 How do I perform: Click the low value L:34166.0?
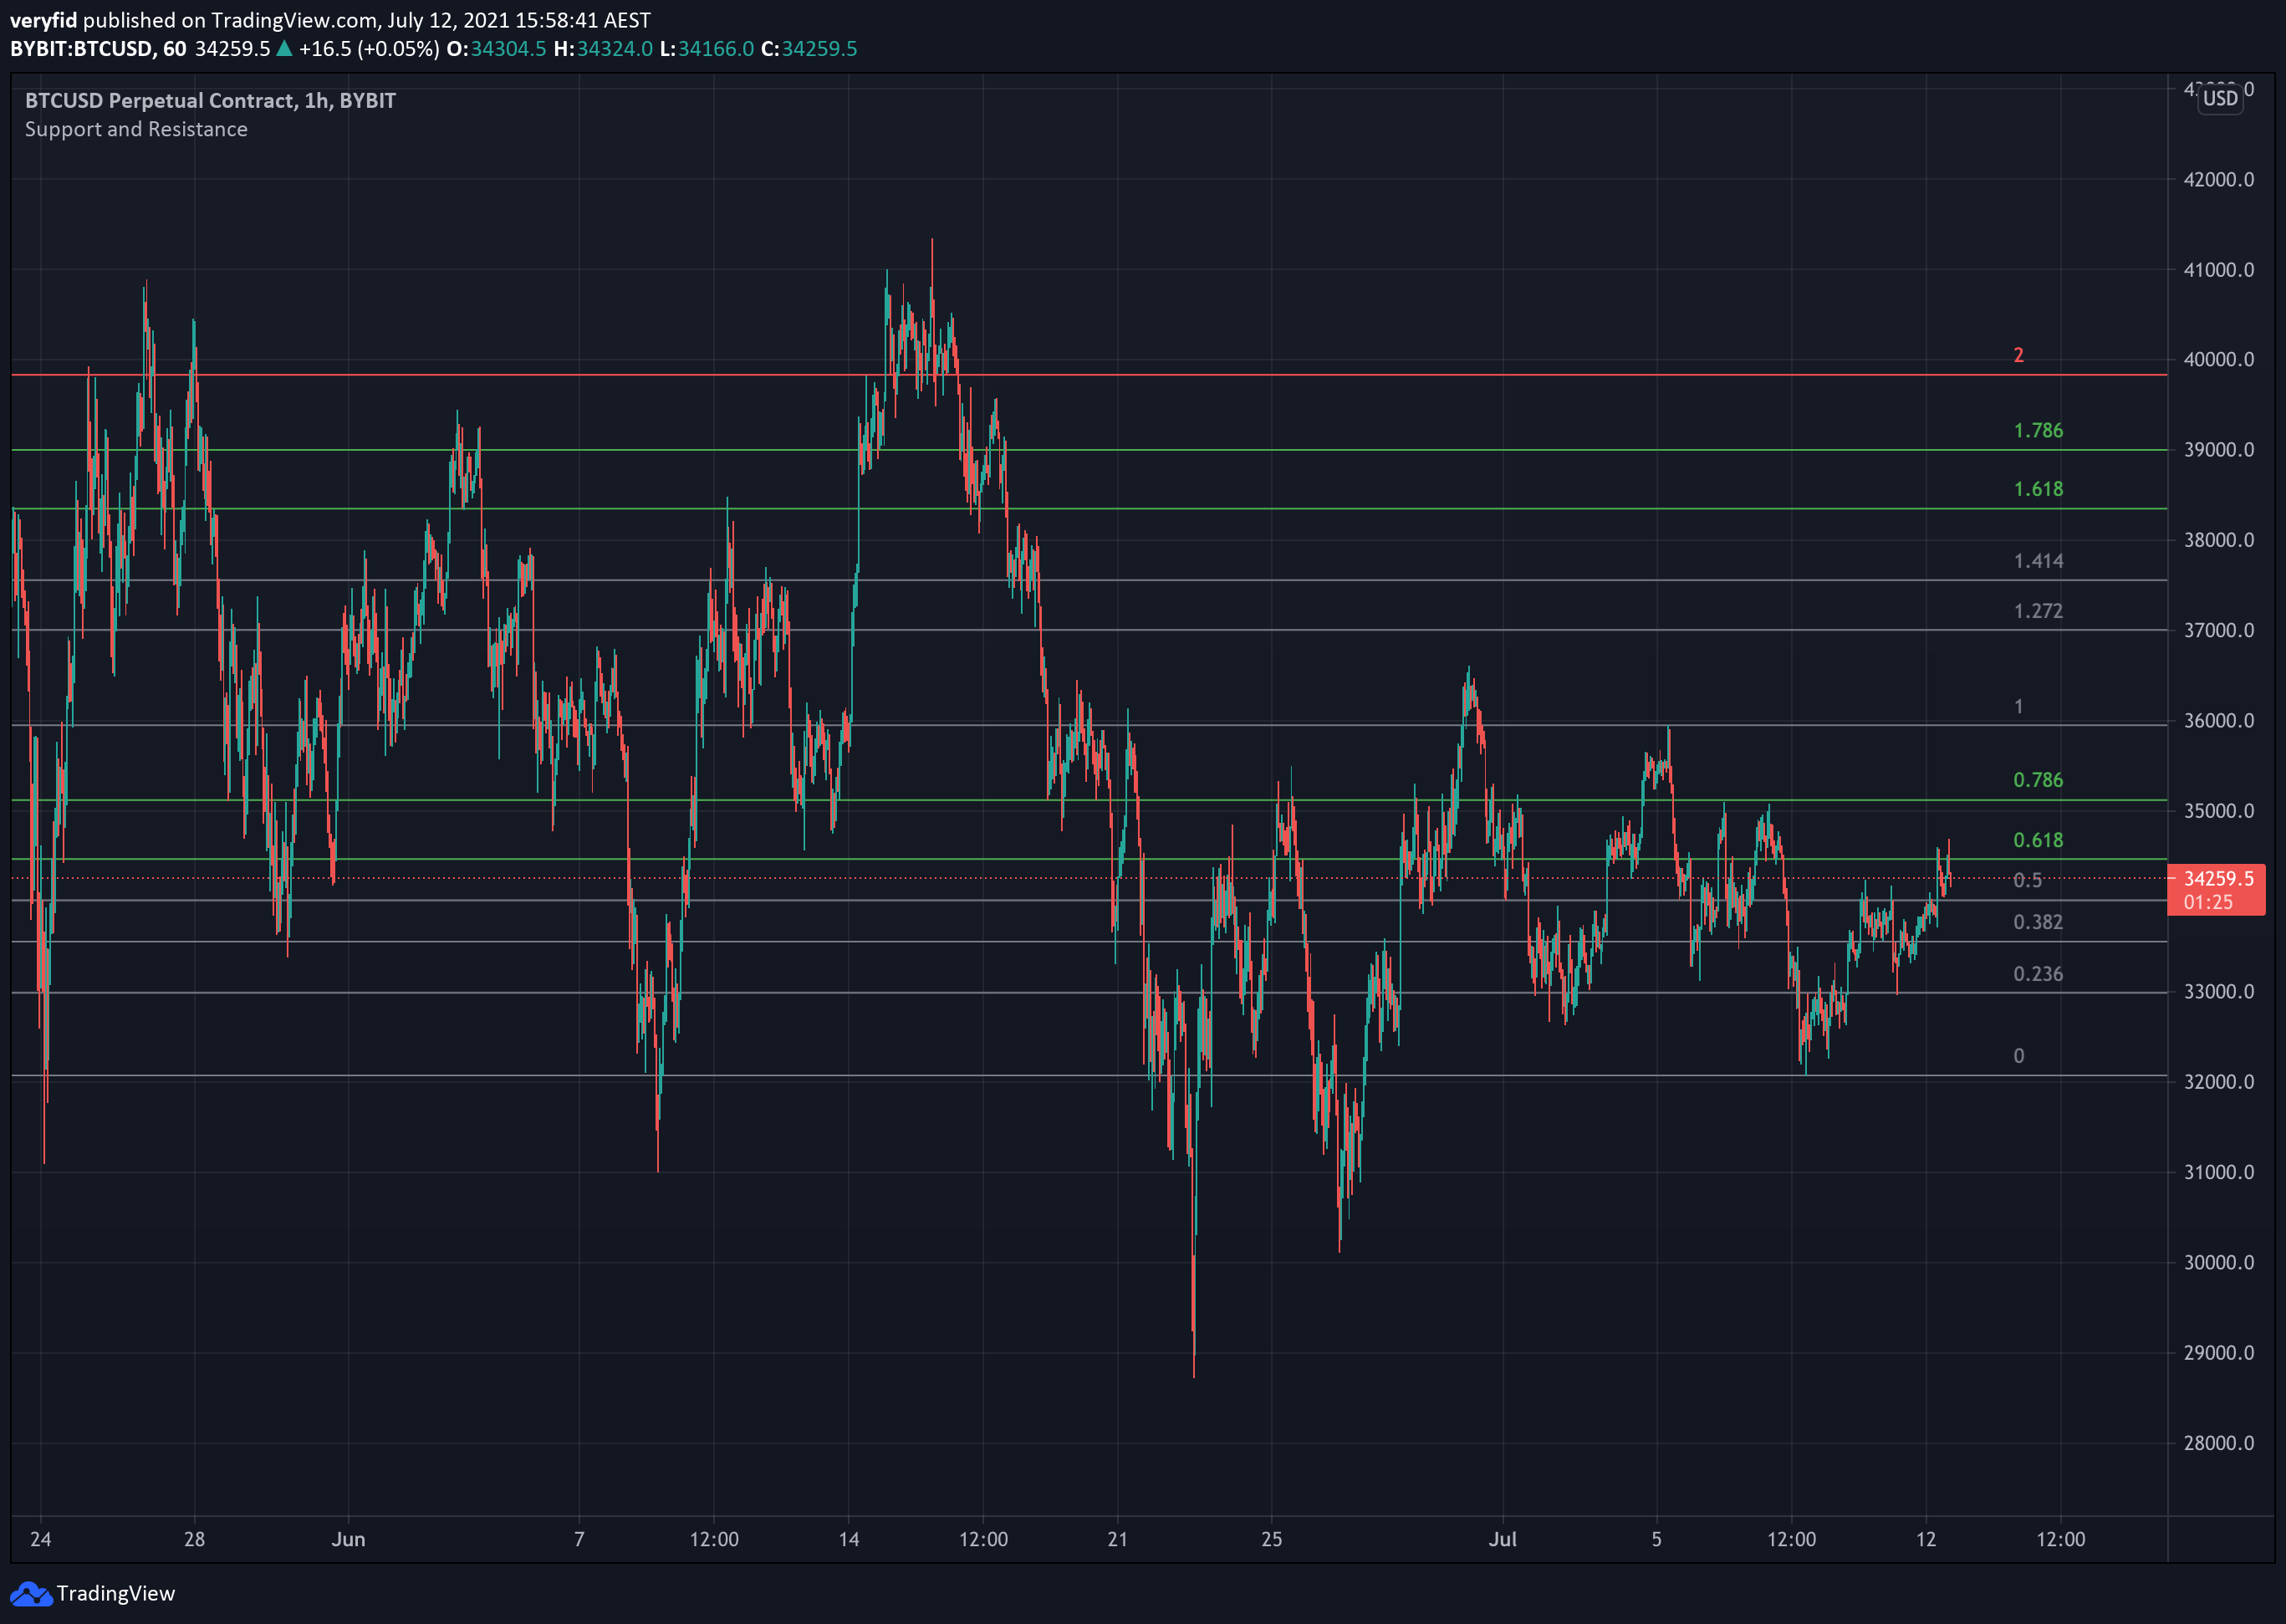point(707,49)
